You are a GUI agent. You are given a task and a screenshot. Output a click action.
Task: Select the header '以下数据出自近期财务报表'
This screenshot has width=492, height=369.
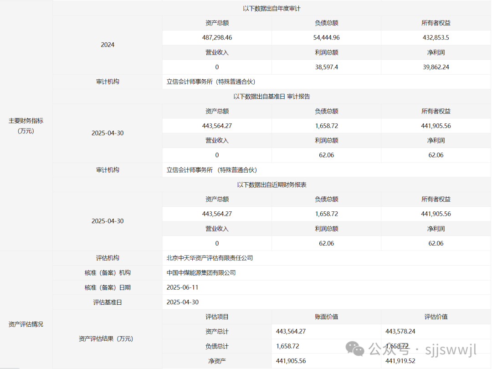point(272,185)
